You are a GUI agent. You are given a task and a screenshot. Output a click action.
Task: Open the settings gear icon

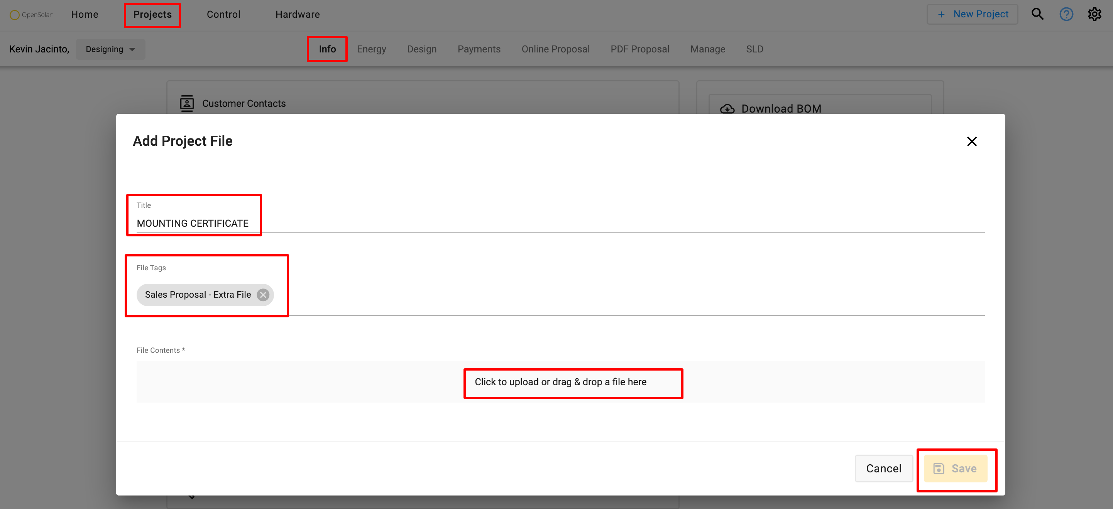[x=1094, y=14]
